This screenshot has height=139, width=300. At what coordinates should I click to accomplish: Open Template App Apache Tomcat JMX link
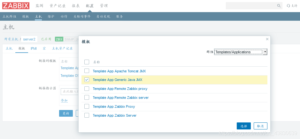click(119, 71)
